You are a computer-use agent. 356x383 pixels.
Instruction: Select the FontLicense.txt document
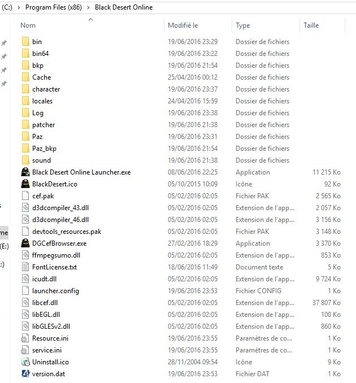point(54,267)
